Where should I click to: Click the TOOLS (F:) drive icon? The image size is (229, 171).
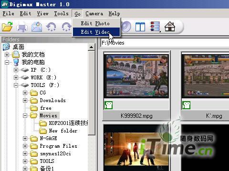point(25,85)
